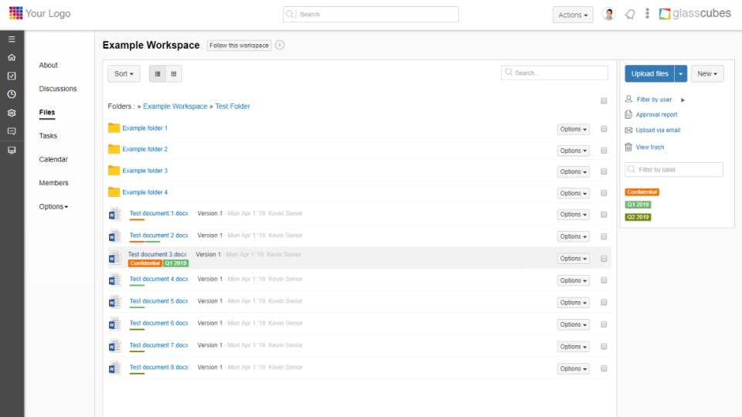Switch to grid view icon
Screen dimensions: 742x417
[174, 74]
